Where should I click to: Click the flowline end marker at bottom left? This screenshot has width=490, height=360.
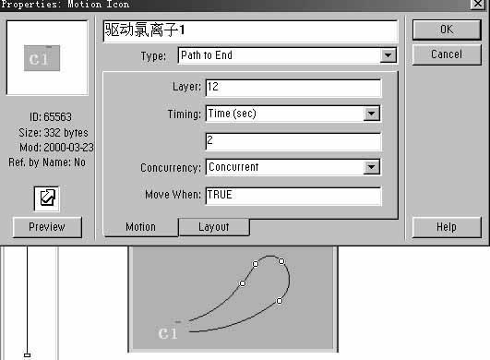tap(27, 355)
